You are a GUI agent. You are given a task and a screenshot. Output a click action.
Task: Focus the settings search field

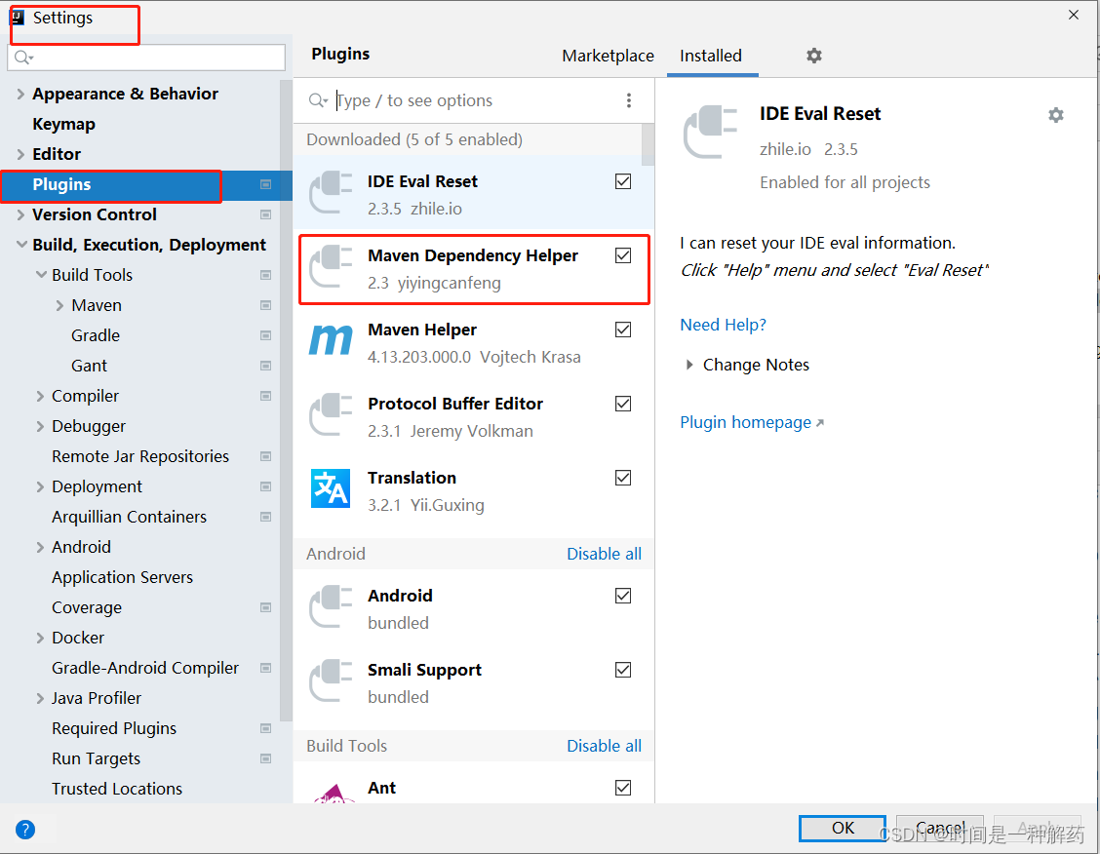pyautogui.click(x=146, y=58)
